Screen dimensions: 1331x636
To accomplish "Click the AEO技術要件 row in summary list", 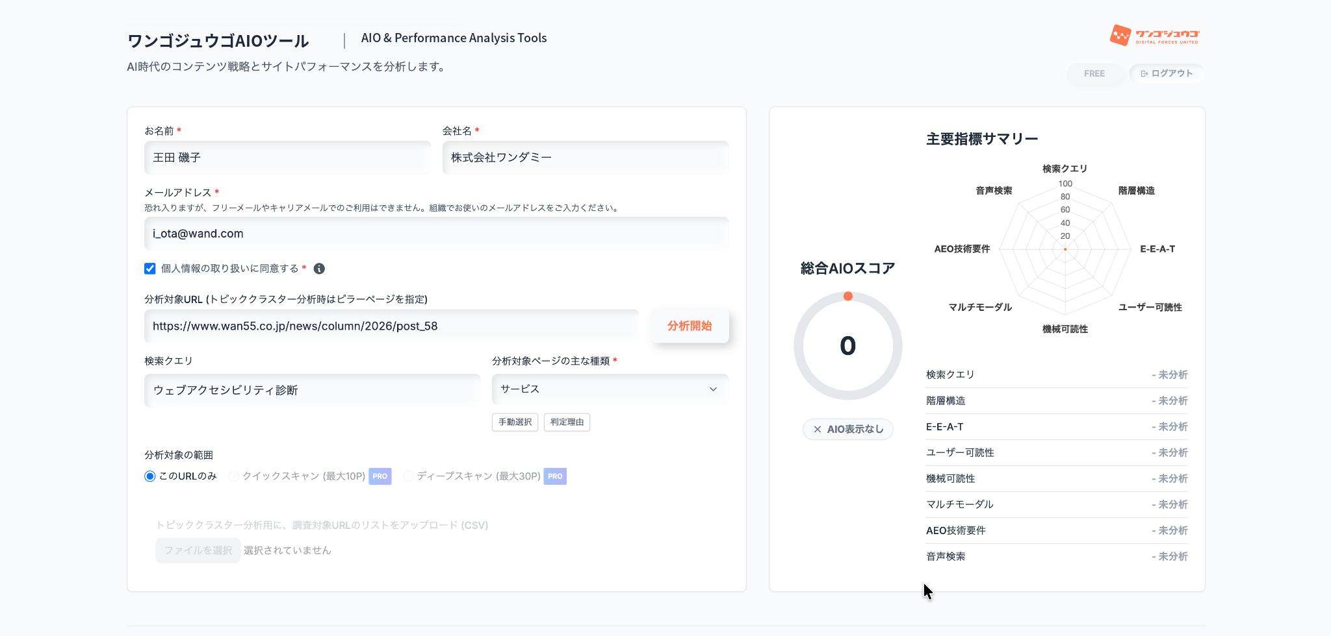I will coord(1057,531).
